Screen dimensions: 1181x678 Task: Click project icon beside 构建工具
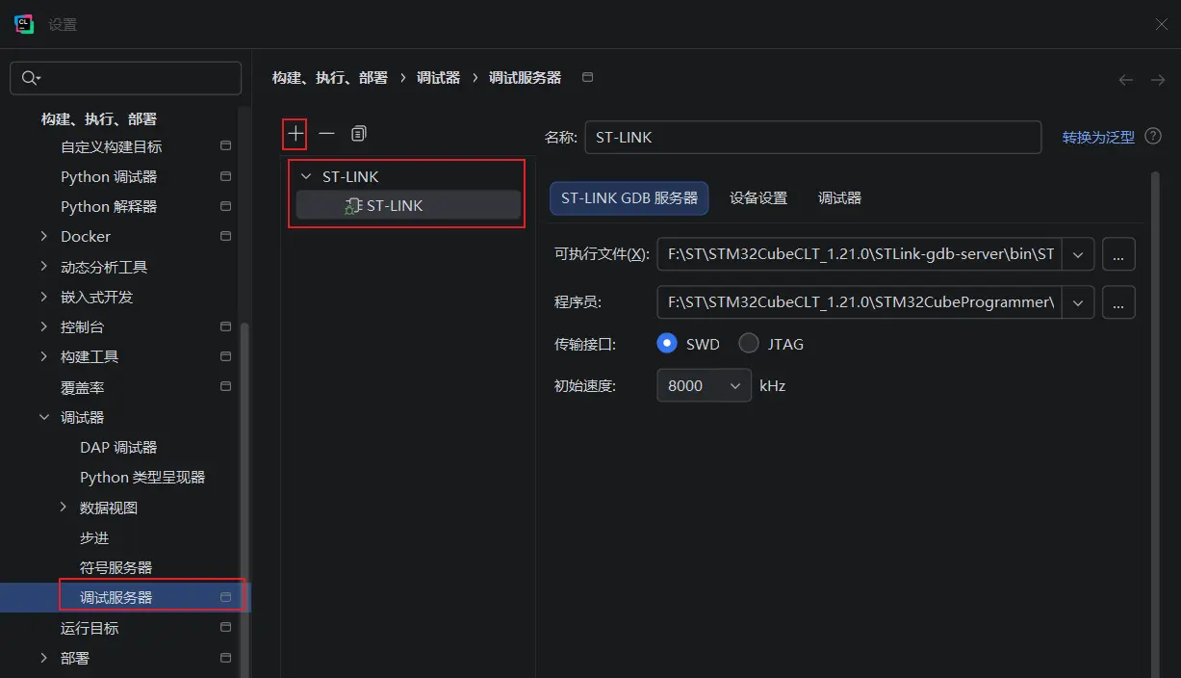[x=226, y=356]
